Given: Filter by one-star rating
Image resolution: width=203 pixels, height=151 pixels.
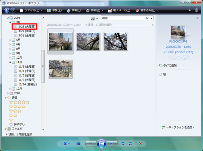Looking at the screenshot, I should 11,120.
